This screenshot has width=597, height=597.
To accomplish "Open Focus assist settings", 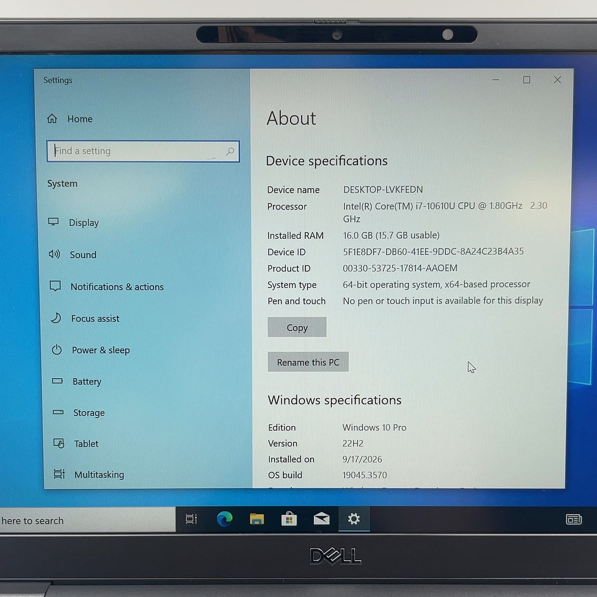I will (85, 318).
